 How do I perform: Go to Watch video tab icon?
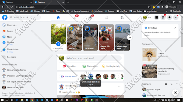[x=74, y=17]
